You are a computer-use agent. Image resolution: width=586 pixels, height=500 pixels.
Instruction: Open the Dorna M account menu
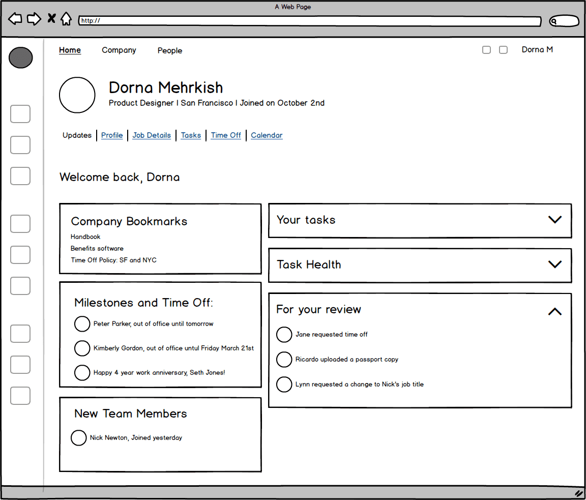tap(537, 50)
